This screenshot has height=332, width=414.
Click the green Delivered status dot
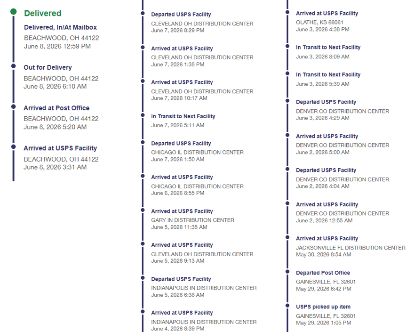coord(14,12)
